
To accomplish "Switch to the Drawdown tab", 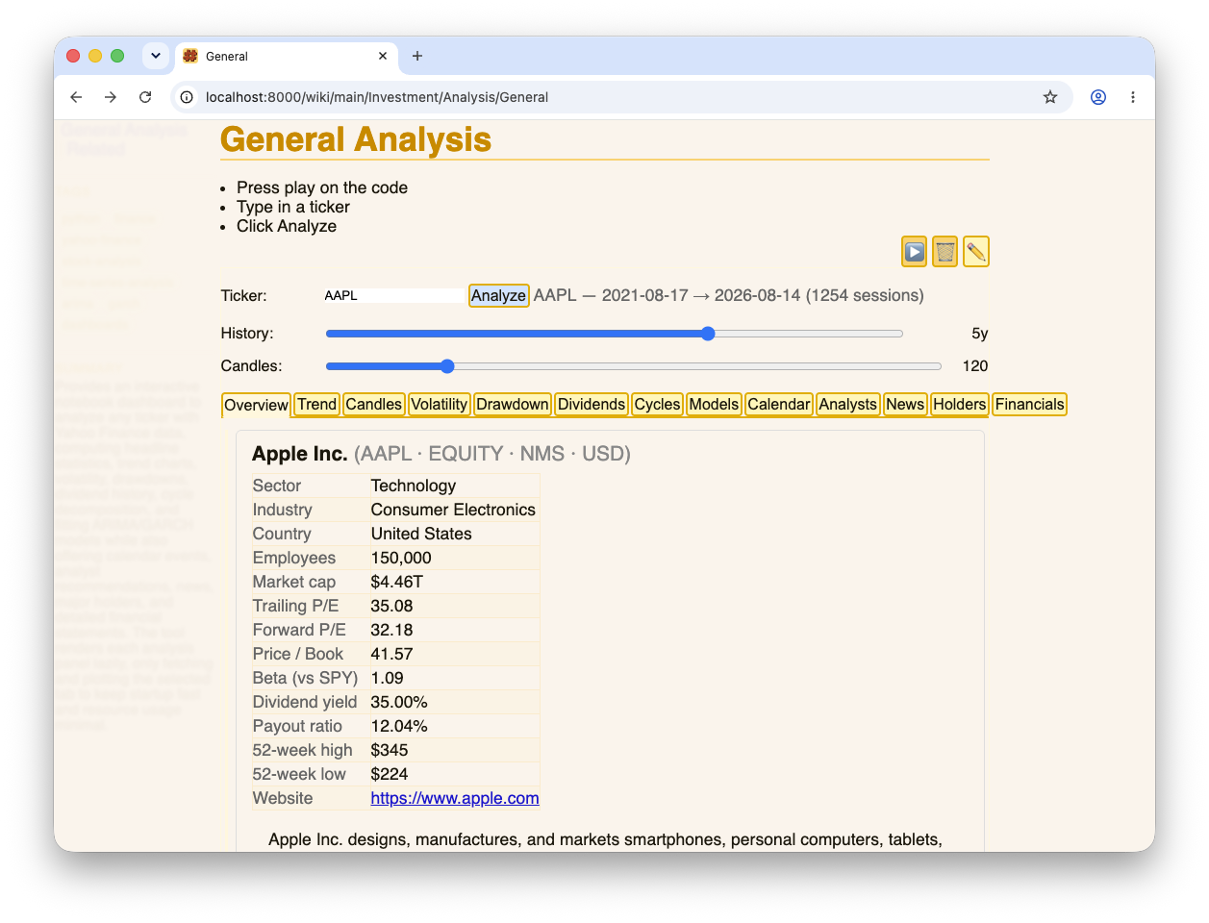I will 512,405.
